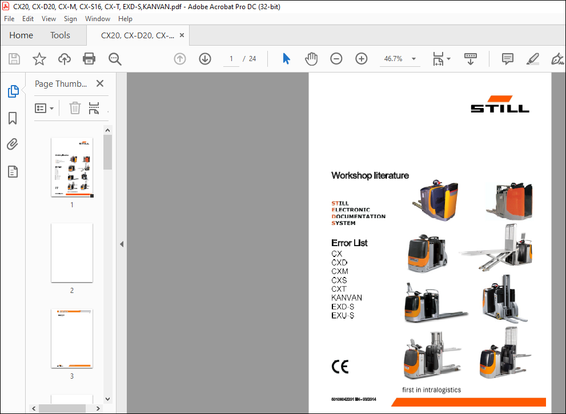The width and height of the screenshot is (566, 414).
Task: Click thumbnails horizontal scroll right arrow
Action: coord(98,409)
